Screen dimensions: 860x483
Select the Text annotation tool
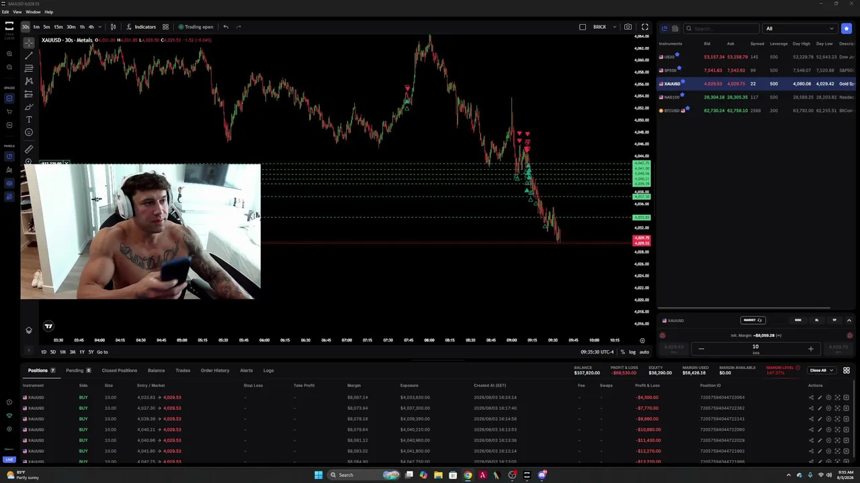(x=29, y=119)
